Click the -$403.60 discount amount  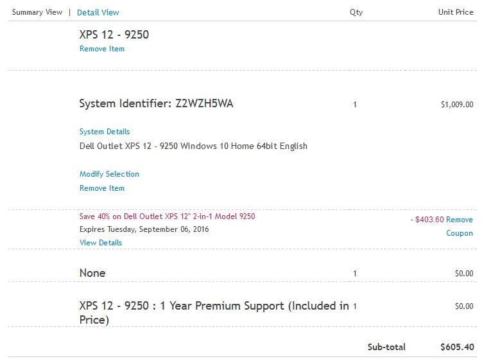click(427, 220)
